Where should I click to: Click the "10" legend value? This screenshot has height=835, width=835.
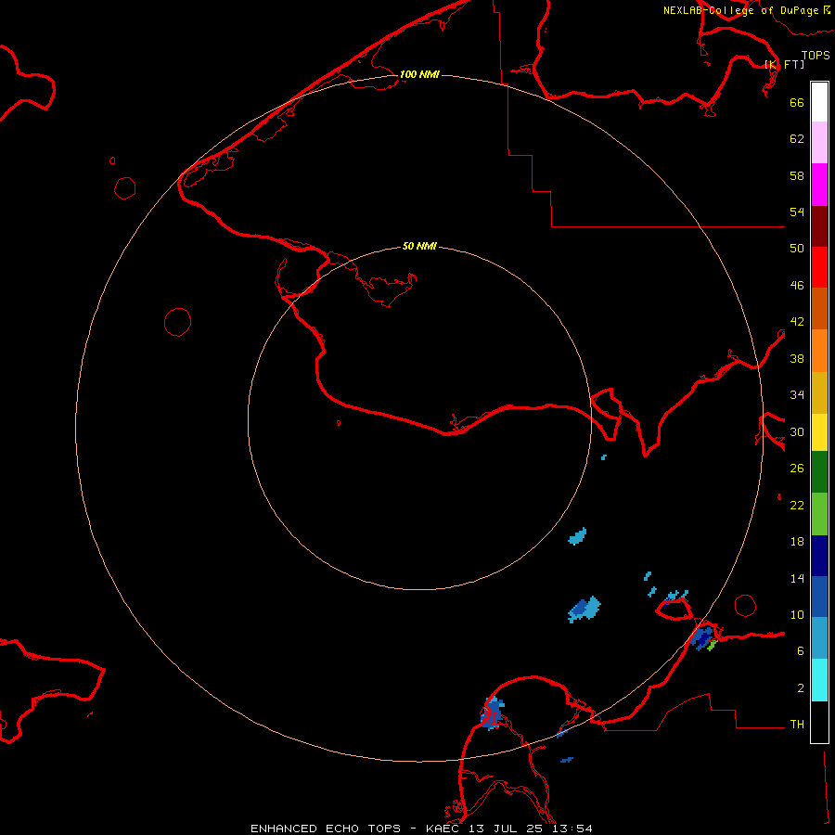[x=797, y=615]
